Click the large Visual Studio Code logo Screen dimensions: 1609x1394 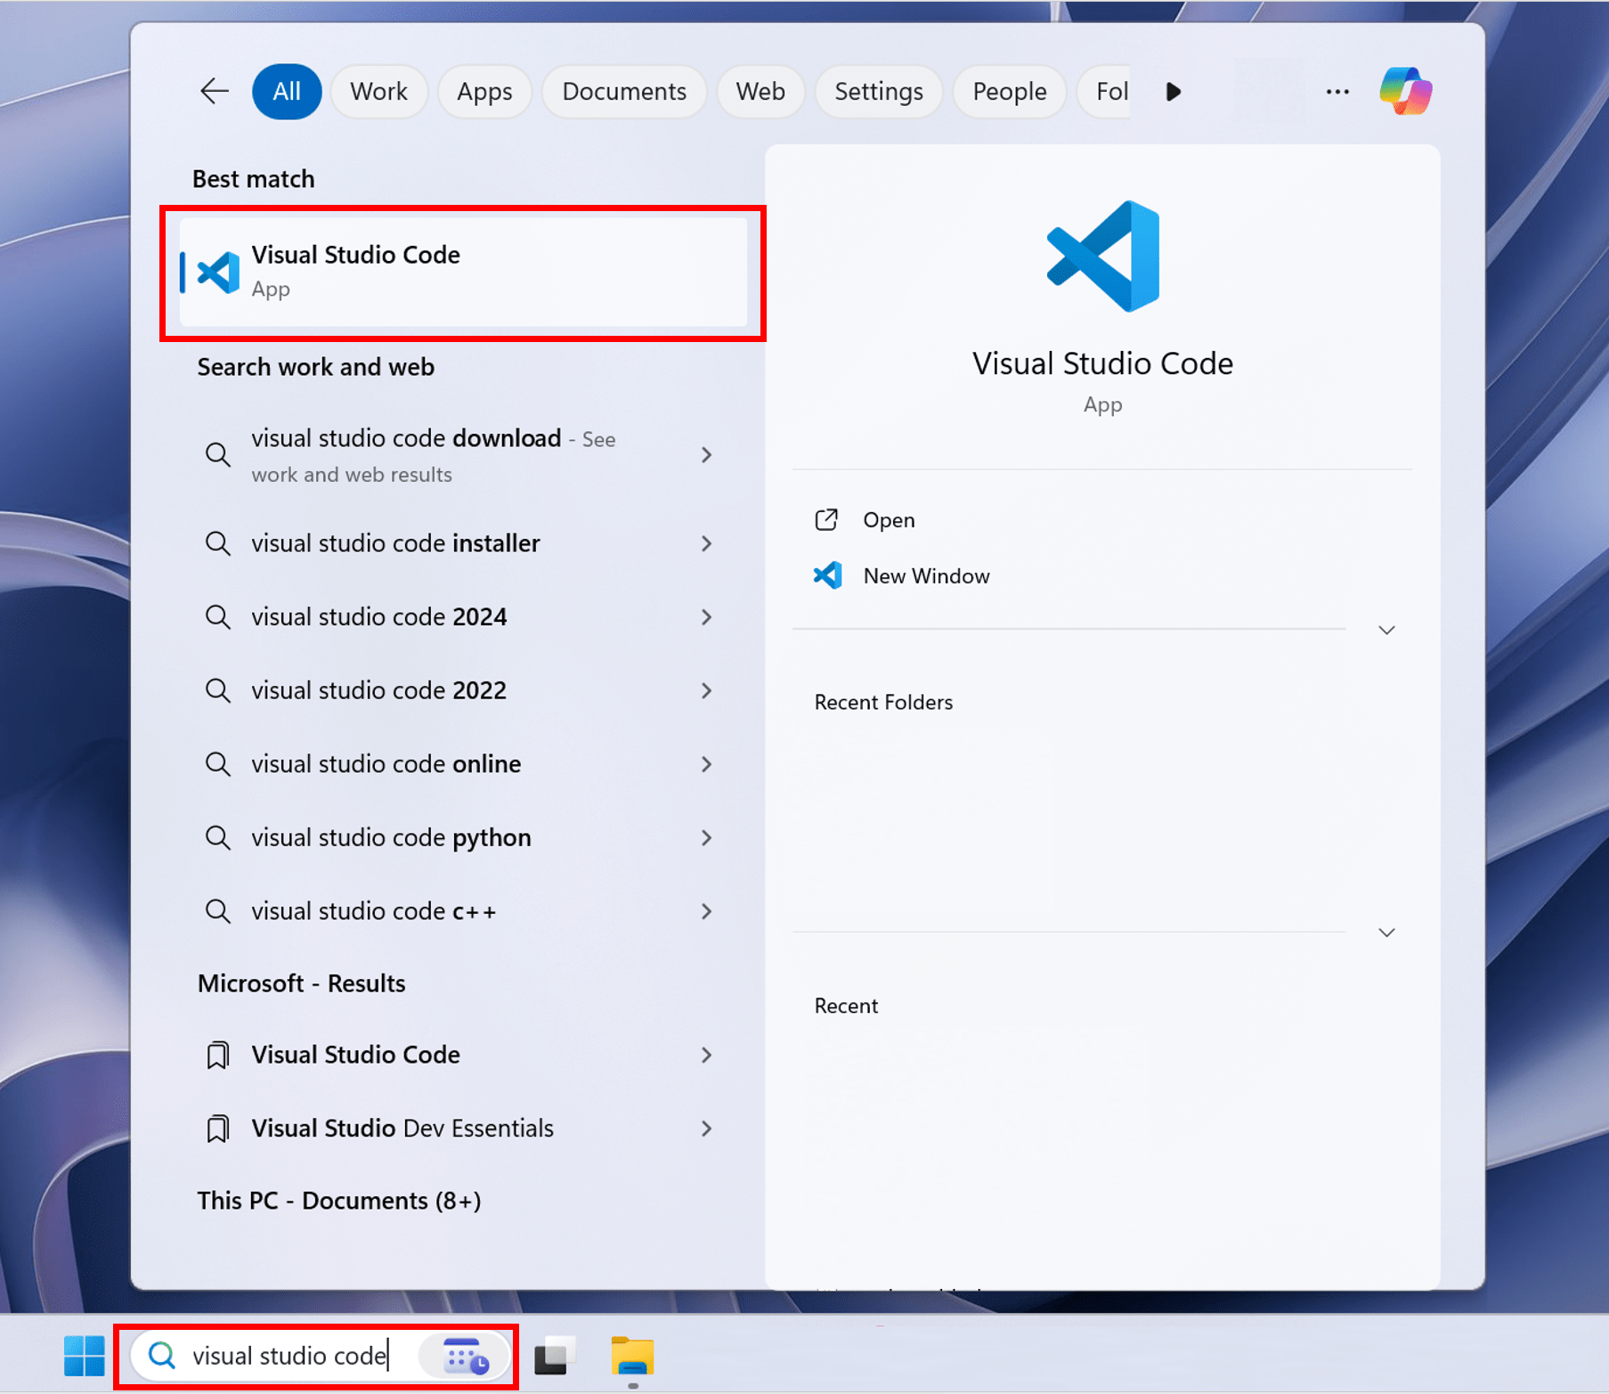coord(1102,257)
